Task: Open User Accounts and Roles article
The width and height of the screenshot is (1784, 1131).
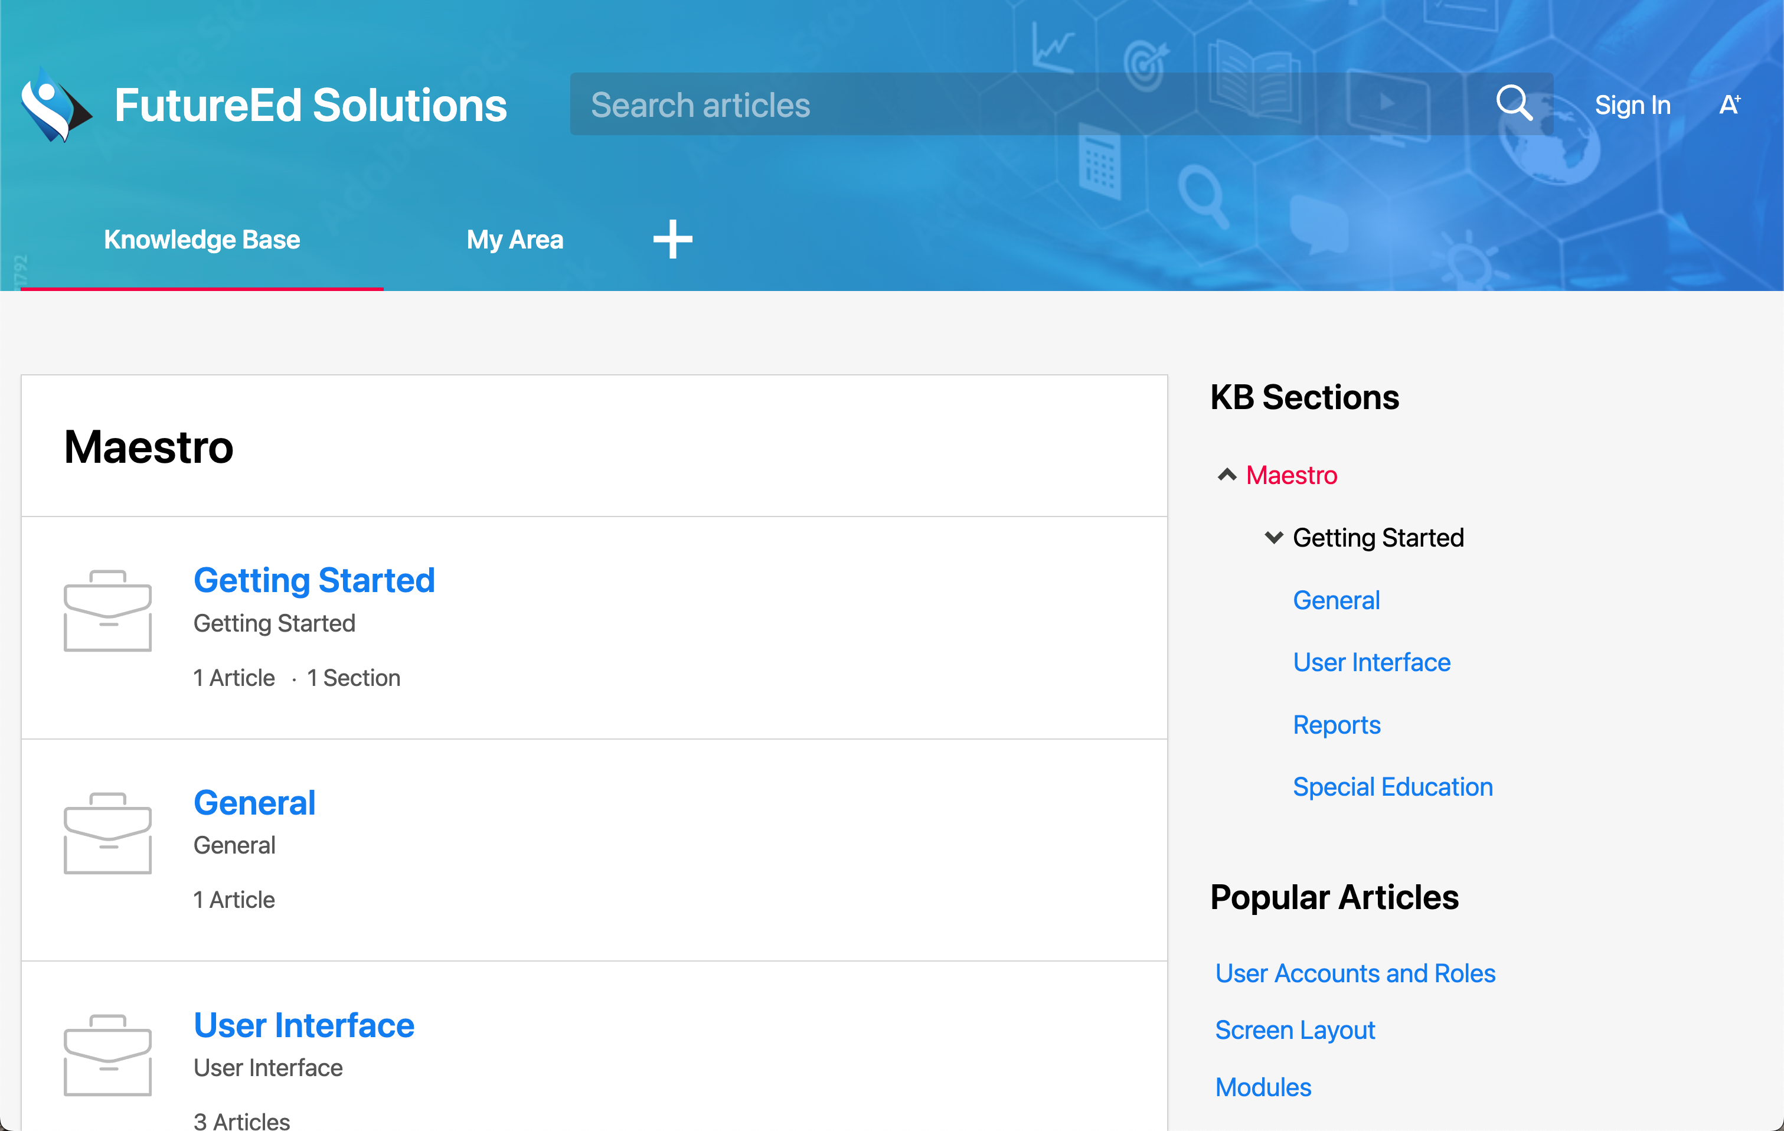Action: point(1355,973)
